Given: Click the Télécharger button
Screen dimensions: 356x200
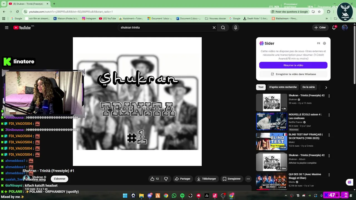Looking at the screenshot, I should 206,179.
